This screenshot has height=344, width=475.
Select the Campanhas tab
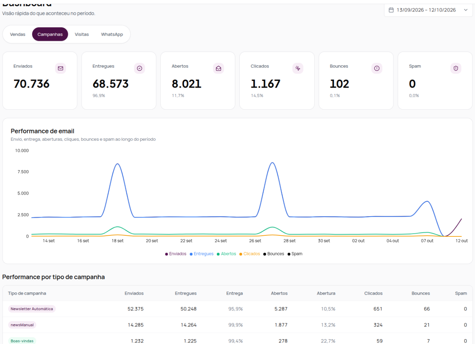click(50, 34)
